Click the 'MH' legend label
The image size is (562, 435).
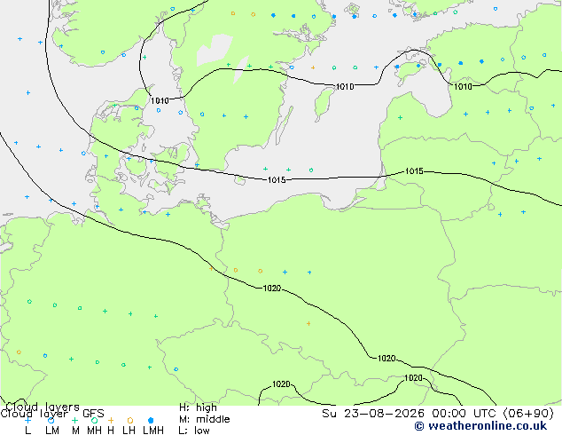[x=94, y=431]
